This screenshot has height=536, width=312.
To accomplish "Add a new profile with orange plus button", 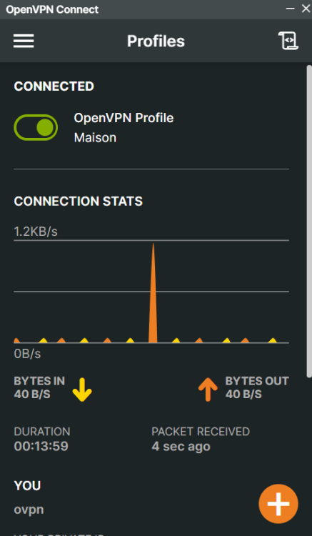I will (x=278, y=504).
